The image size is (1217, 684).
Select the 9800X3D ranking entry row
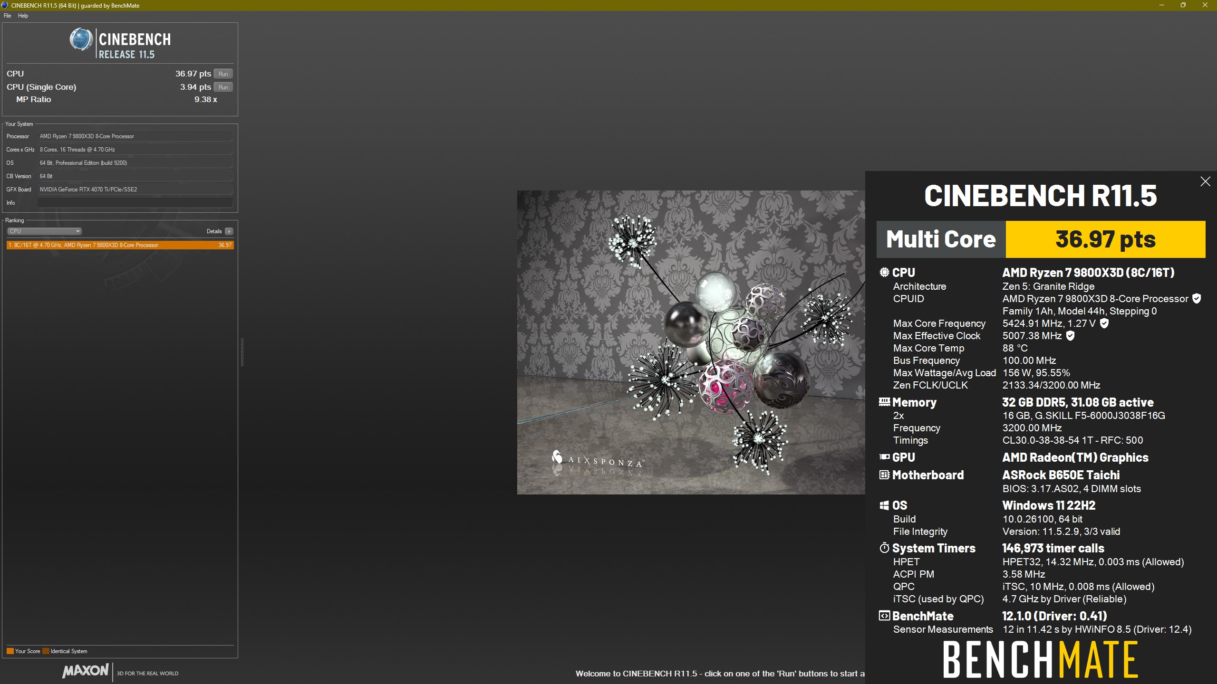pyautogui.click(x=120, y=245)
